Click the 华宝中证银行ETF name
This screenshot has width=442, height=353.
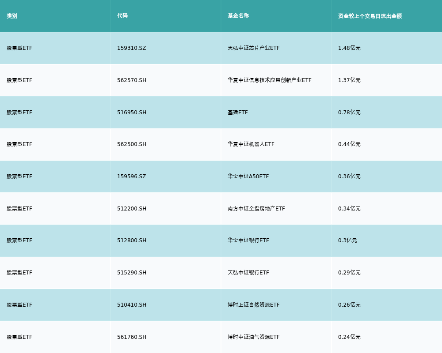[x=248, y=240]
